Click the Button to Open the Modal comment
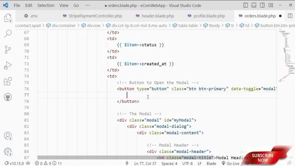The image size is (295, 166). tap(158, 83)
